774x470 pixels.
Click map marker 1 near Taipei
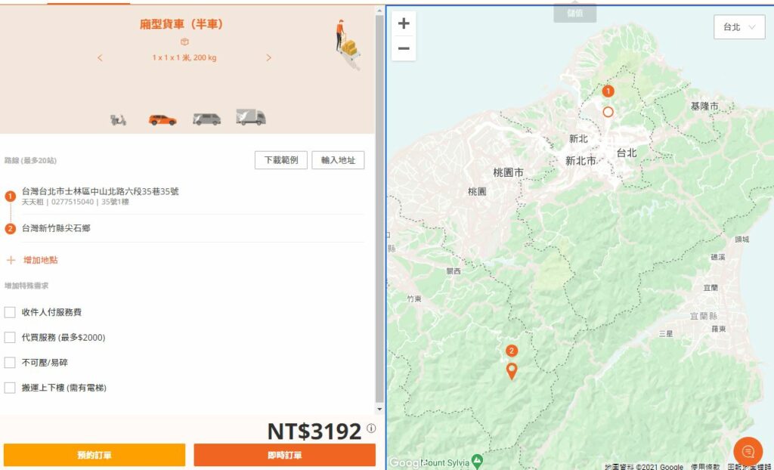[608, 91]
